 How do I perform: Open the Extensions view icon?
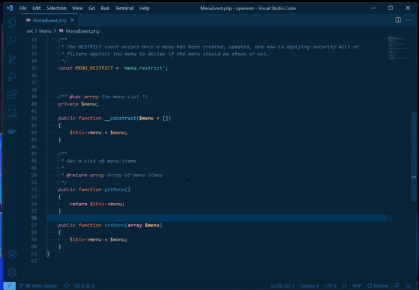pyautogui.click(x=12, y=94)
